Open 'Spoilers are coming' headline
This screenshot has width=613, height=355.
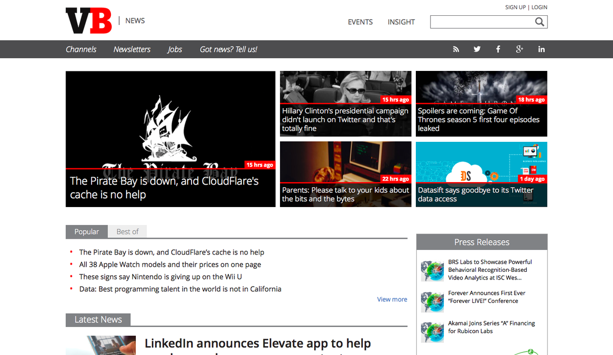point(479,120)
